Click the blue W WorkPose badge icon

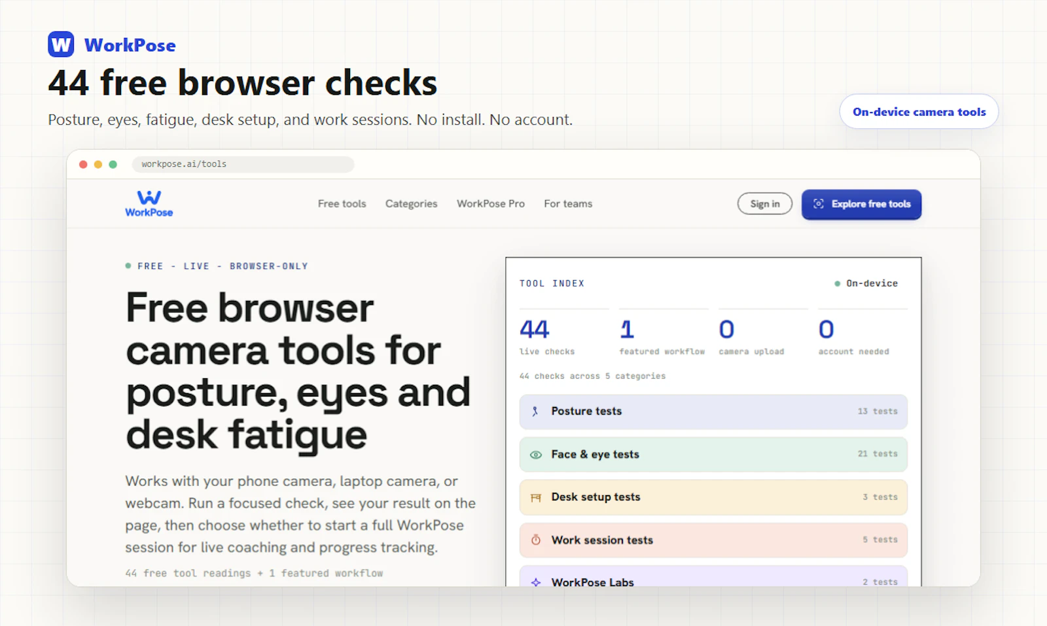click(x=61, y=44)
